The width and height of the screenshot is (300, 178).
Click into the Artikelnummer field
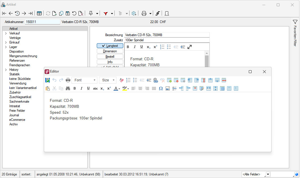click(x=42, y=22)
